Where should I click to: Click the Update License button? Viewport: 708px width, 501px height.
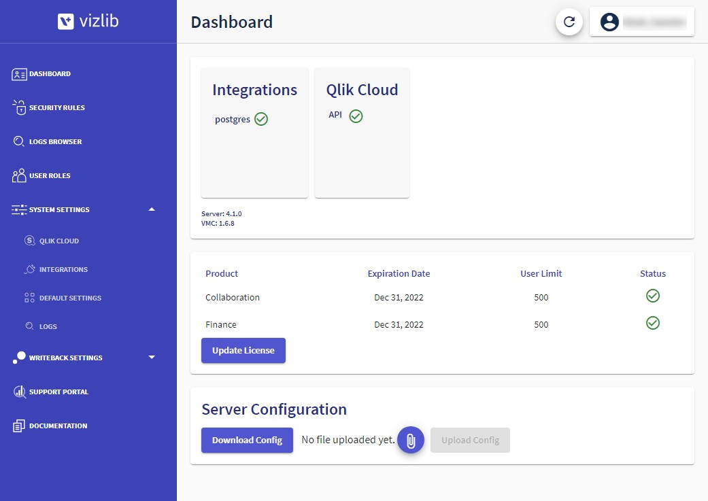[243, 350]
